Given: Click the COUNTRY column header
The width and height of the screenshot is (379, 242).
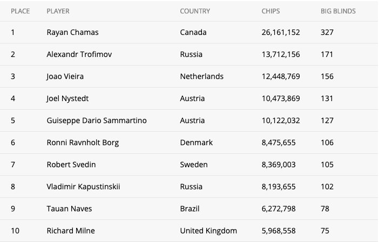Looking at the screenshot, I should pos(195,11).
